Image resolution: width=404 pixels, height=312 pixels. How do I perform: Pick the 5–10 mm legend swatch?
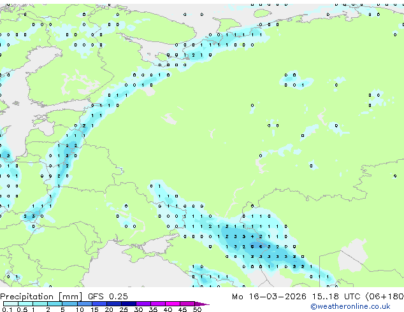[x=69, y=304]
